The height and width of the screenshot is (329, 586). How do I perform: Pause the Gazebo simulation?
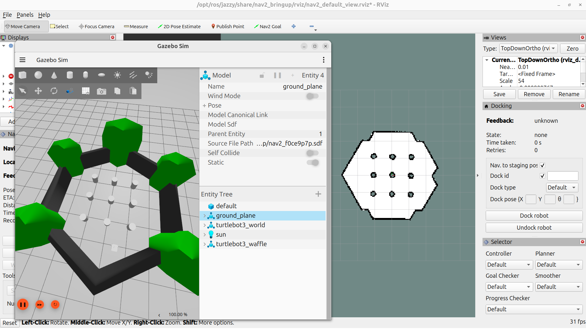click(23, 305)
